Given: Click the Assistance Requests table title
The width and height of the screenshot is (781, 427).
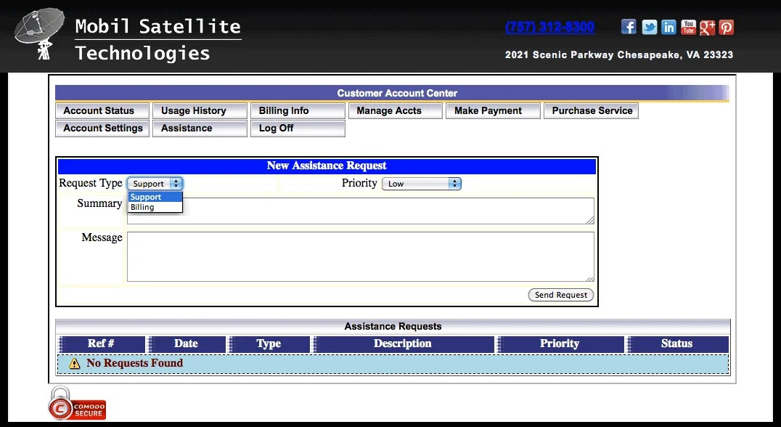Looking at the screenshot, I should tap(393, 326).
